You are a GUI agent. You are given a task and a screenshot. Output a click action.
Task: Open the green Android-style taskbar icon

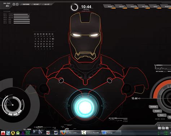coord(18,133)
